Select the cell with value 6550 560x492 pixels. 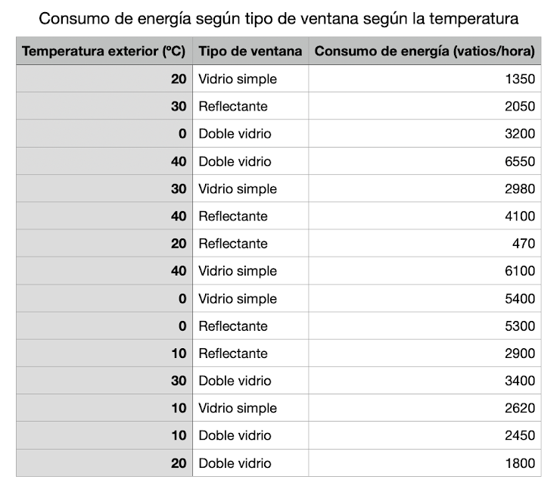point(425,161)
